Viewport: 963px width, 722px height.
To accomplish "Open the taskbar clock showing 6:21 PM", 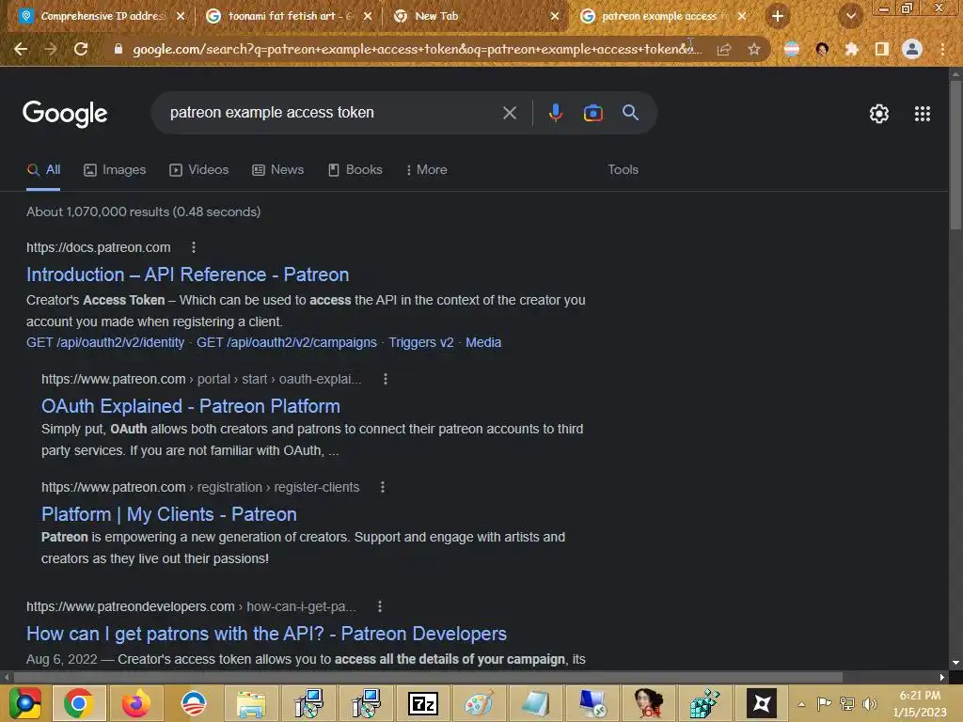I will (920, 703).
